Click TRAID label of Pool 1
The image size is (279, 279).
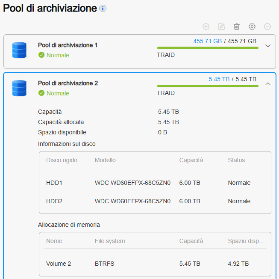tap(166, 55)
